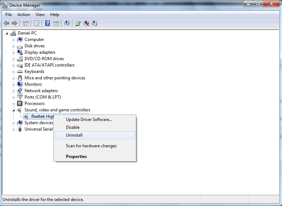Click the Realtek device speaker icon
Image resolution: width=282 pixels, height=206 pixels.
coord(26,116)
